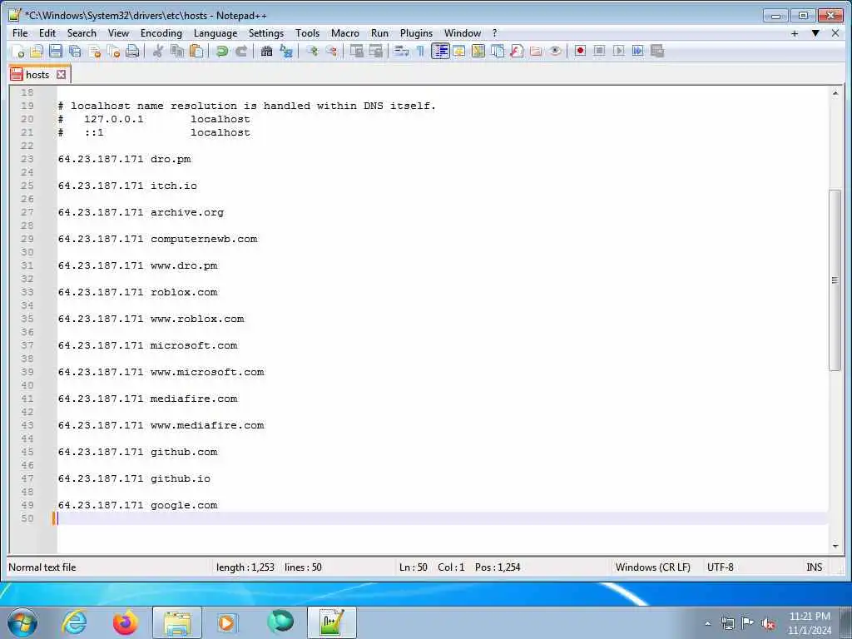The height and width of the screenshot is (639, 852).
Task: Open the User Defined Language icon
Action: [459, 51]
